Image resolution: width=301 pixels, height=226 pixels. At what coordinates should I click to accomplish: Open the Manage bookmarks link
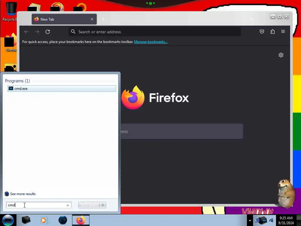click(151, 42)
